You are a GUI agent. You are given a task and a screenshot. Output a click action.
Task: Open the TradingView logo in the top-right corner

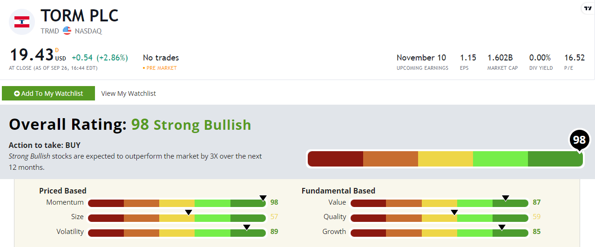(x=588, y=8)
